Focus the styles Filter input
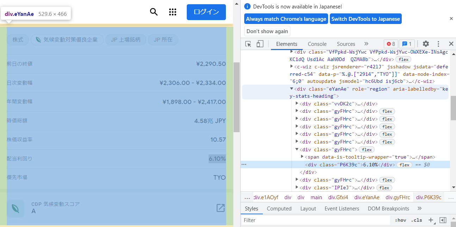The image size is (456, 227). pyautogui.click(x=315, y=220)
